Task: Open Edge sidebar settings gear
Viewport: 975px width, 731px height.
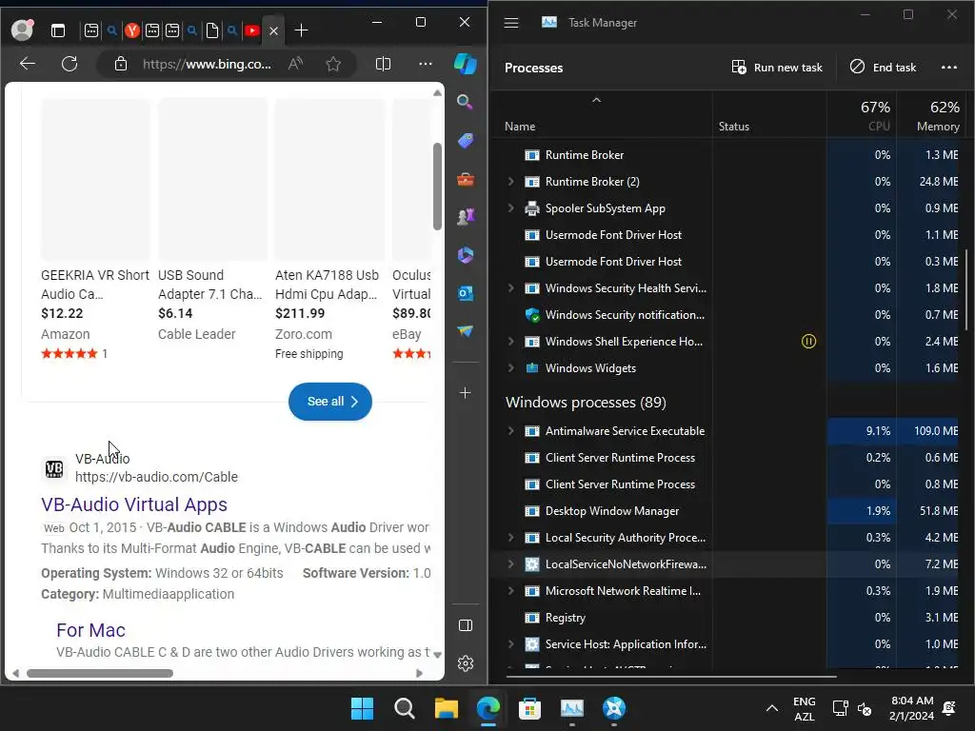Action: 465,663
